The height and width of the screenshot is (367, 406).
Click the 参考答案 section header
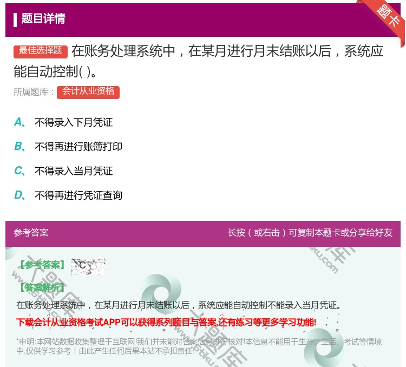click(x=31, y=233)
